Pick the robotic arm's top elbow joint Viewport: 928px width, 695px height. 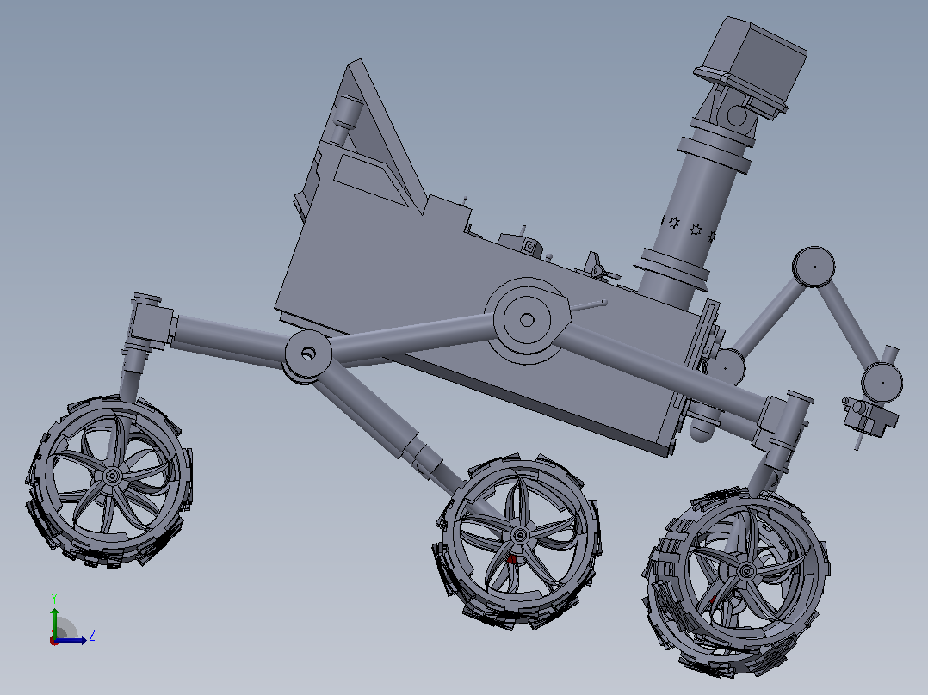point(814,267)
